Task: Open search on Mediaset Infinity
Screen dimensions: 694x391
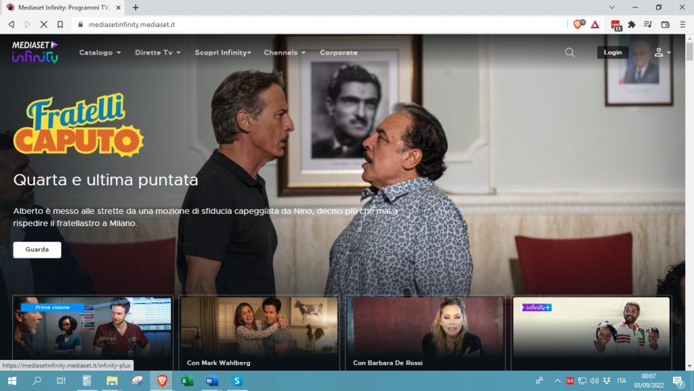Action: [569, 52]
